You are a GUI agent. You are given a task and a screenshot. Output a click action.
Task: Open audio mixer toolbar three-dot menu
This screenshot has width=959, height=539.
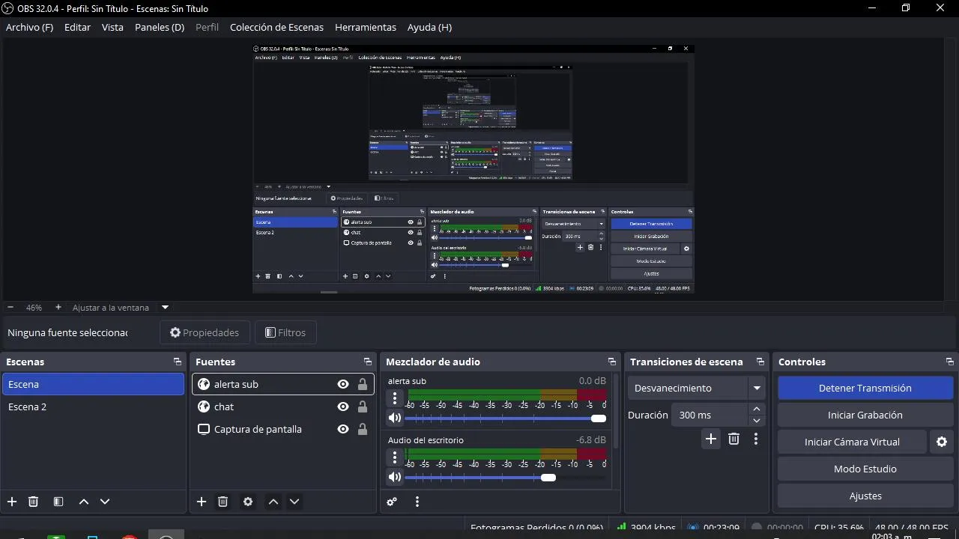tap(417, 502)
